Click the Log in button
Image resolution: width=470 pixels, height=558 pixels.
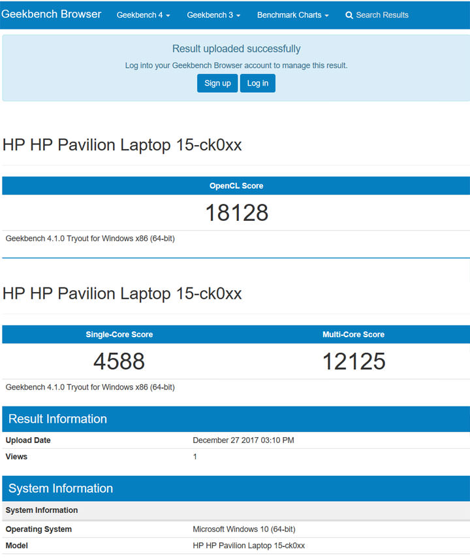click(x=258, y=83)
